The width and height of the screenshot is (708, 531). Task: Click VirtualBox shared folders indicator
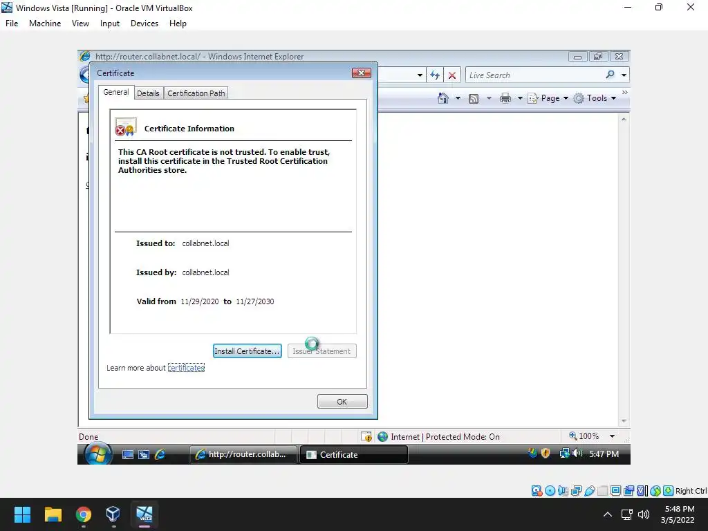point(602,491)
